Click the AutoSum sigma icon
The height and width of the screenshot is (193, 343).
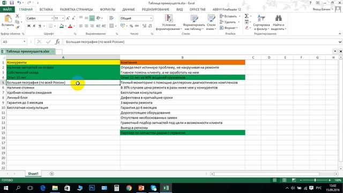tap(247, 16)
